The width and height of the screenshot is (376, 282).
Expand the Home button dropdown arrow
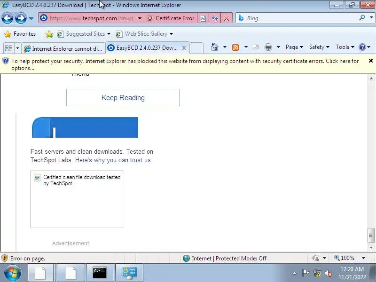[225, 47]
